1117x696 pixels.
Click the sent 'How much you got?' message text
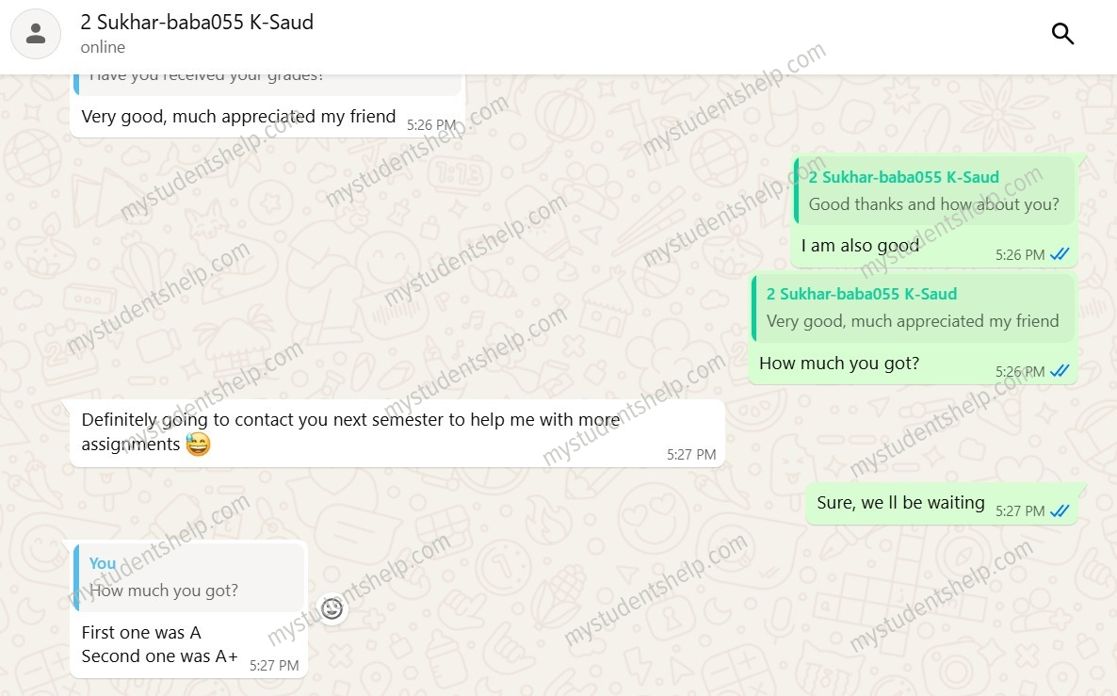[838, 364]
